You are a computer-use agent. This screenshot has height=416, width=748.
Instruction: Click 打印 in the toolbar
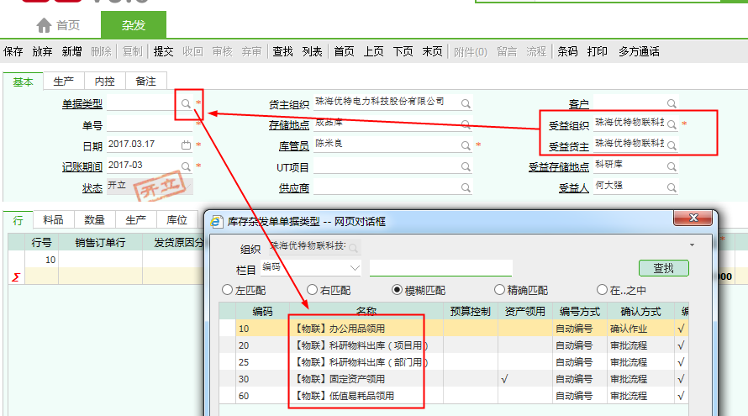[x=598, y=51]
